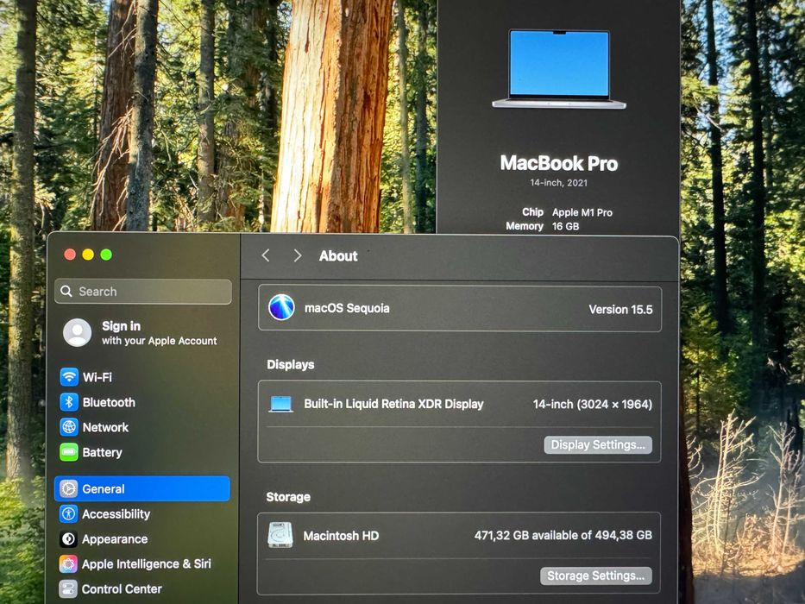Open Wi-Fi settings
Image resolution: width=805 pixels, height=604 pixels.
coord(142,377)
